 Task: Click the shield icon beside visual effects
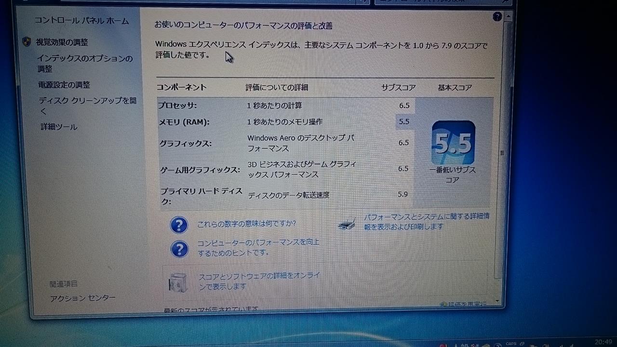tap(27, 42)
